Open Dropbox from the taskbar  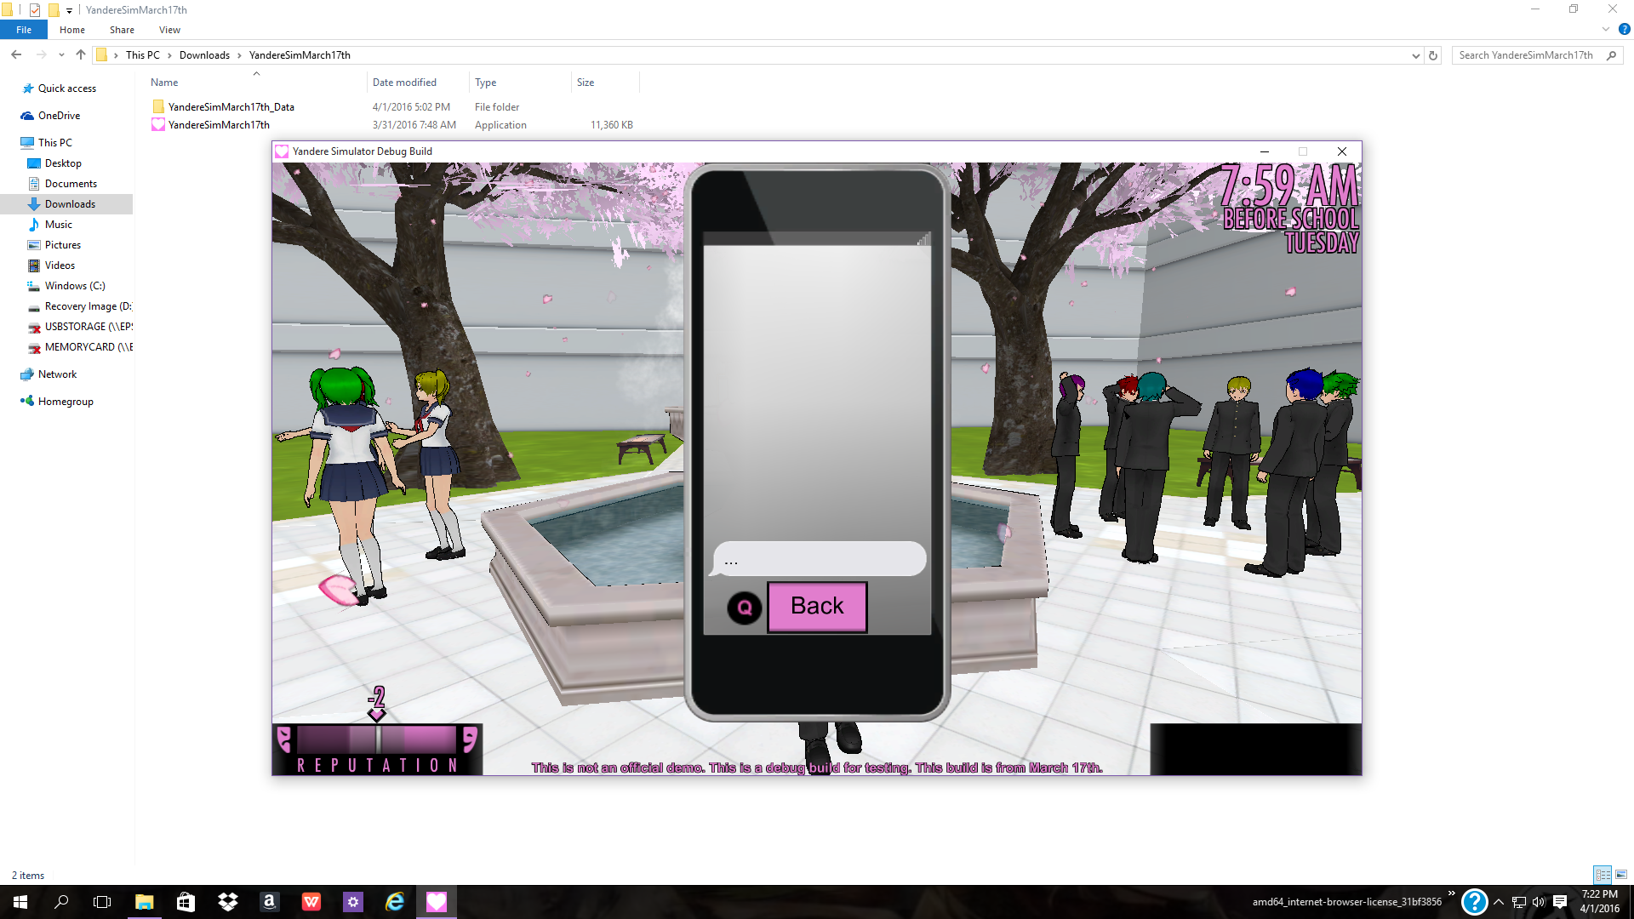coord(227,902)
